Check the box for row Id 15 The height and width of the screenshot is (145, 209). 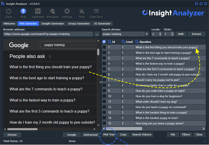(104, 123)
